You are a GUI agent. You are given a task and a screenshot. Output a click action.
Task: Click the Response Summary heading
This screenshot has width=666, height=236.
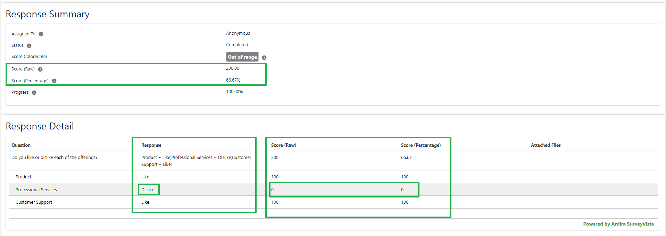point(48,14)
